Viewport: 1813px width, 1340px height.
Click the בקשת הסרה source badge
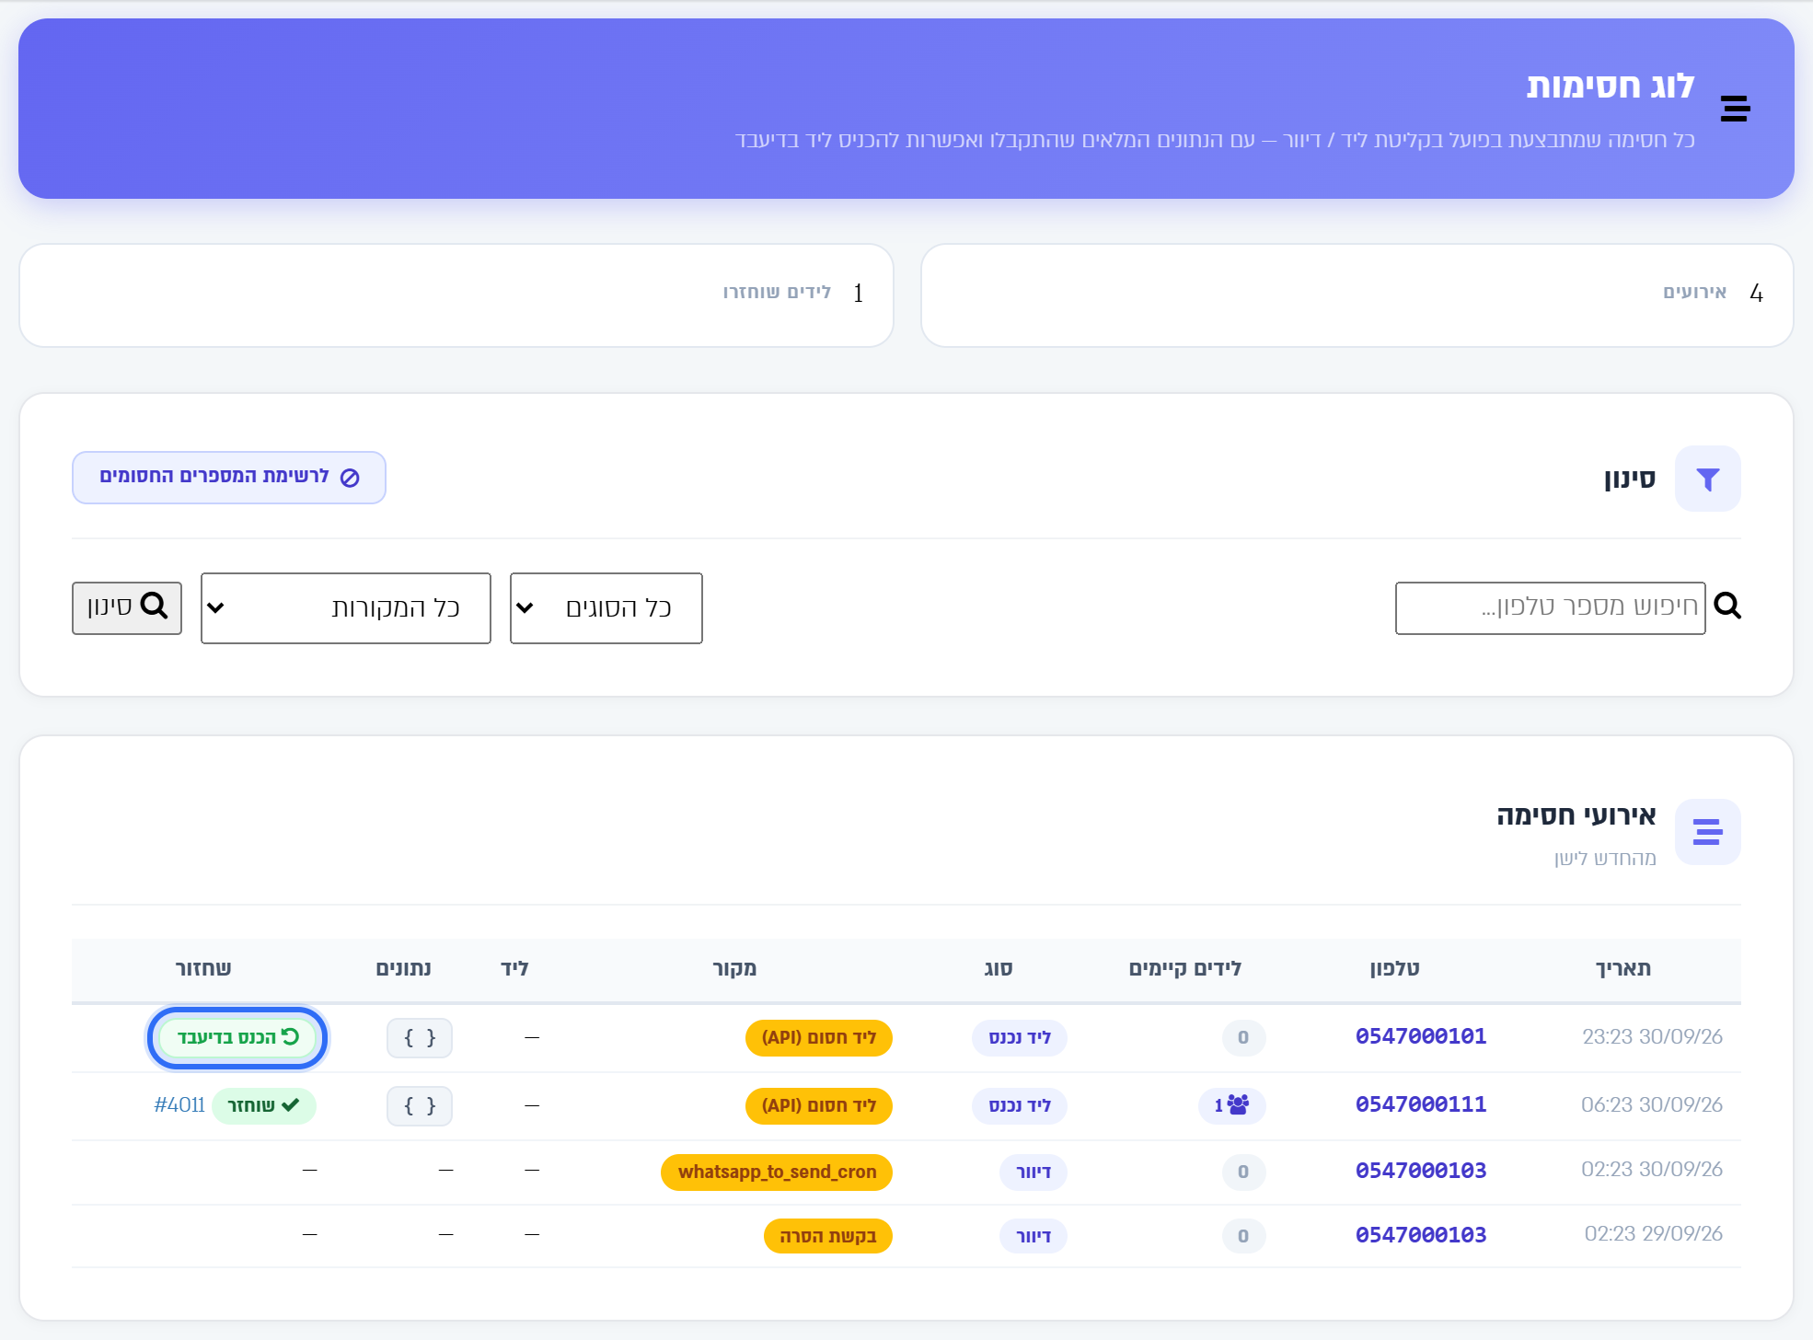828,1237
